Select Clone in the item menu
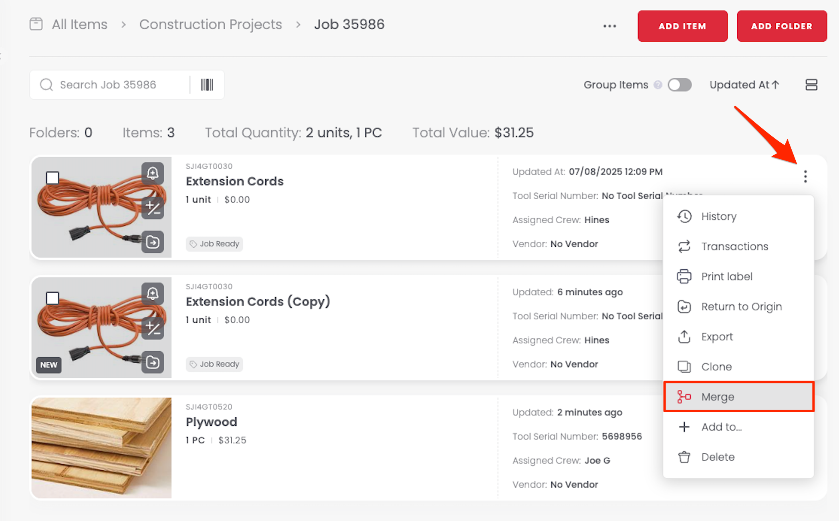 [x=716, y=367]
